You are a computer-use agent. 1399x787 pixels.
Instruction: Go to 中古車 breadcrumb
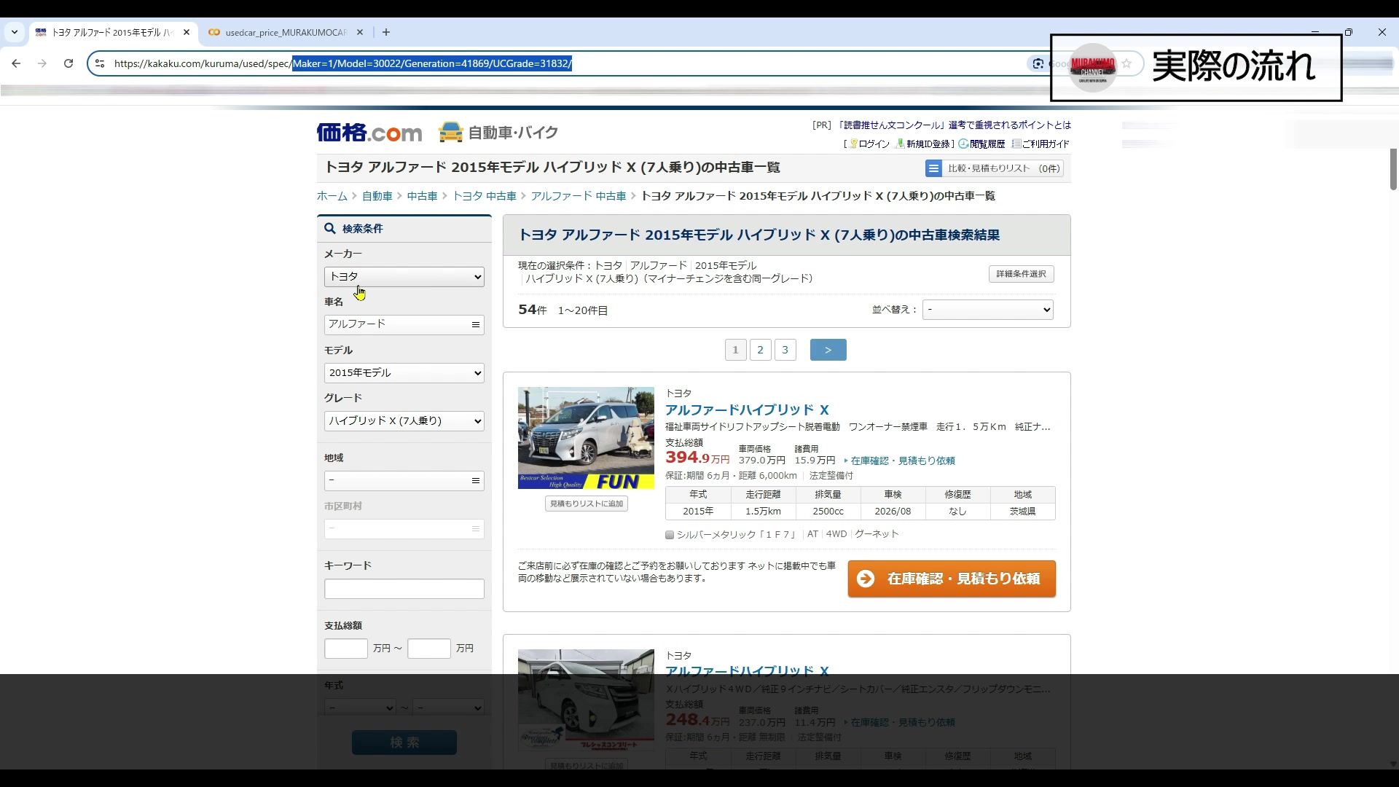point(422,196)
